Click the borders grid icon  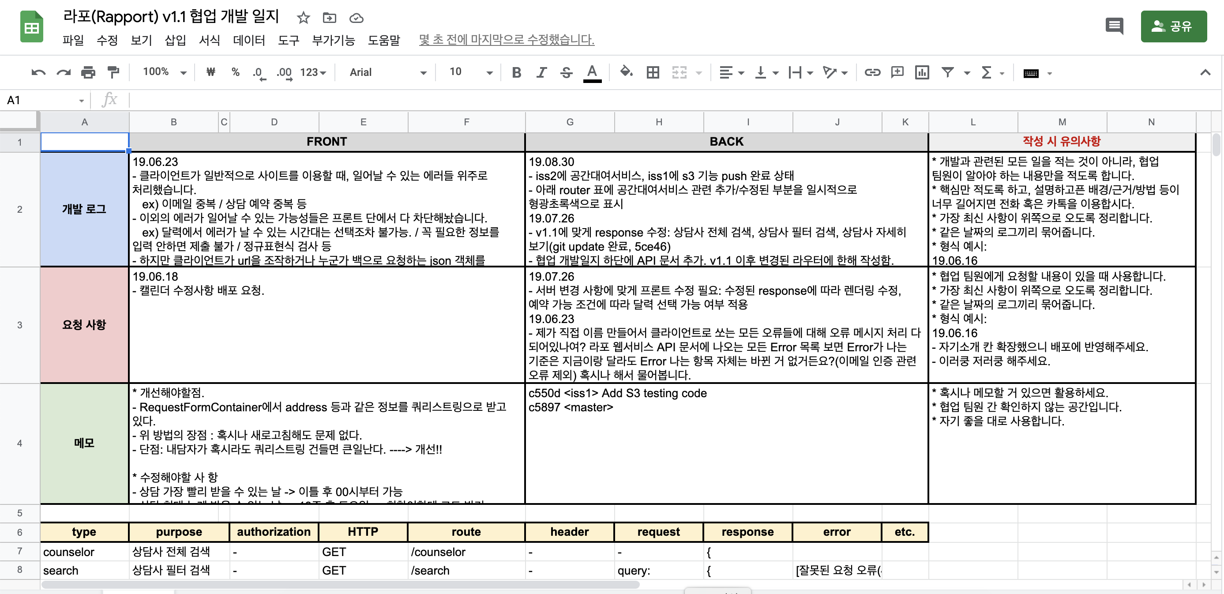[653, 72]
